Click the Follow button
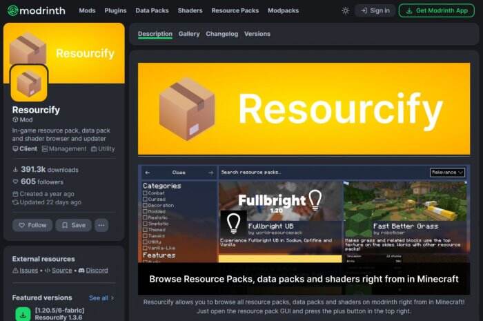Image resolution: width=483 pixels, height=321 pixels. point(32,225)
